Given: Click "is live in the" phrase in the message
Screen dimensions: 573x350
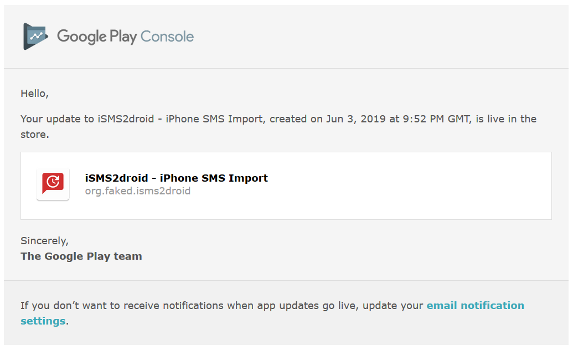Looking at the screenshot, I should [x=506, y=119].
